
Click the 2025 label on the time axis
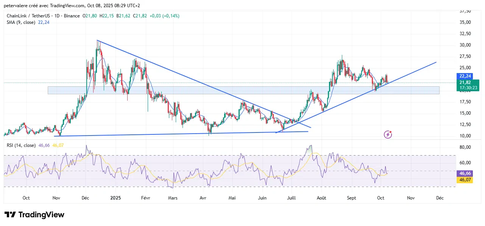(115, 198)
